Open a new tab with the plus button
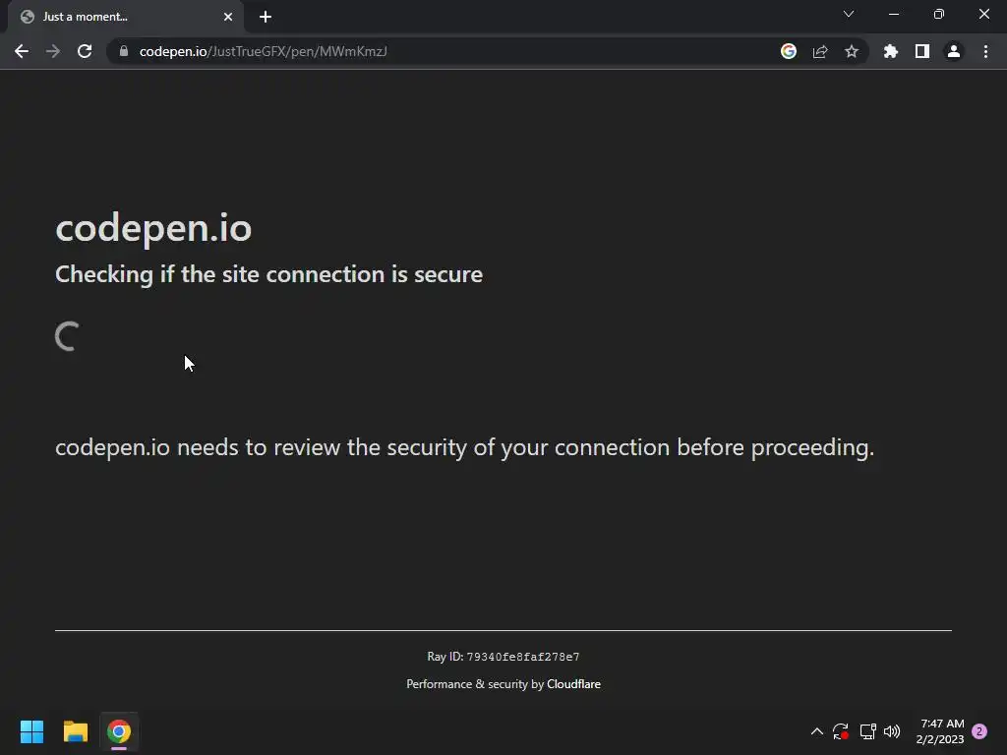This screenshot has height=755, width=1007. (266, 17)
